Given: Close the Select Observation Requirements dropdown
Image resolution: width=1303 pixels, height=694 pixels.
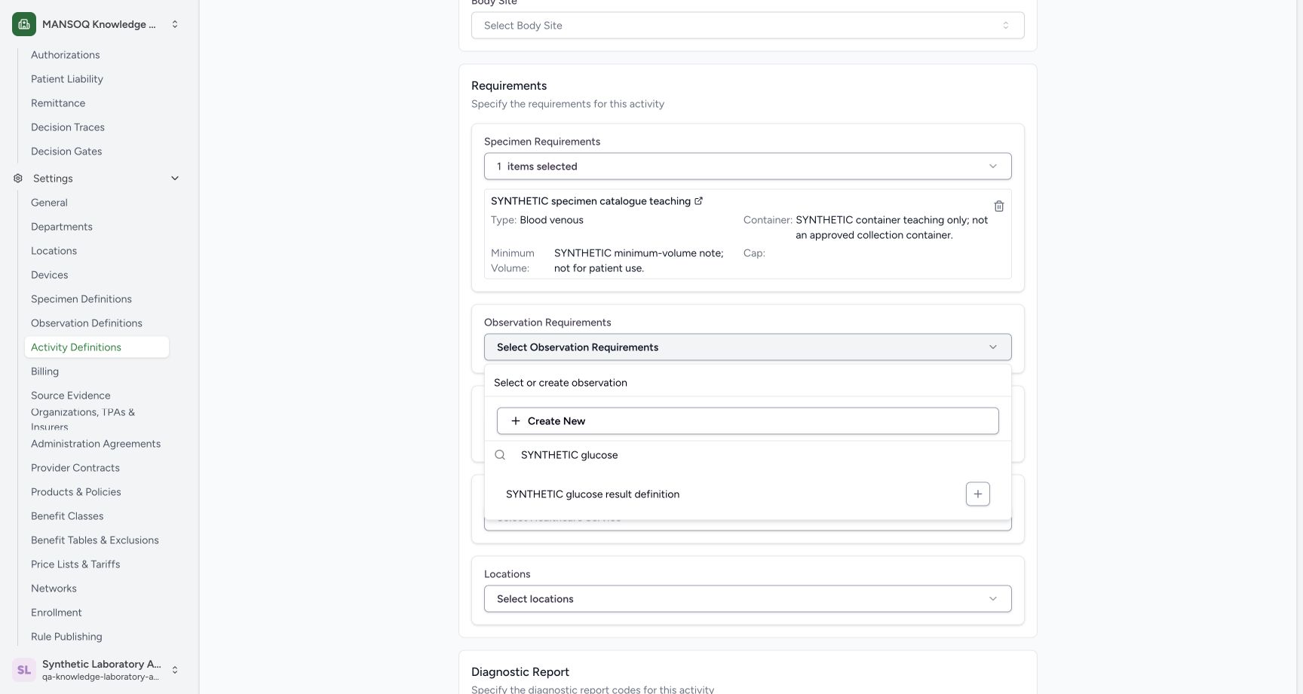Looking at the screenshot, I should point(747,347).
